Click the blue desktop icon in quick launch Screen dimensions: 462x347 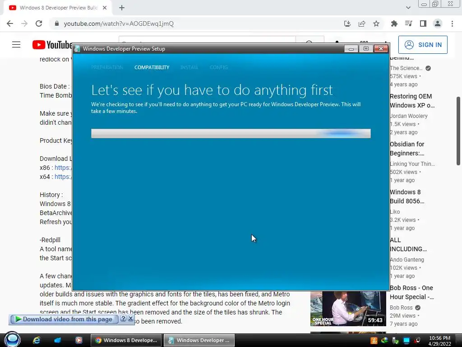[57, 340]
